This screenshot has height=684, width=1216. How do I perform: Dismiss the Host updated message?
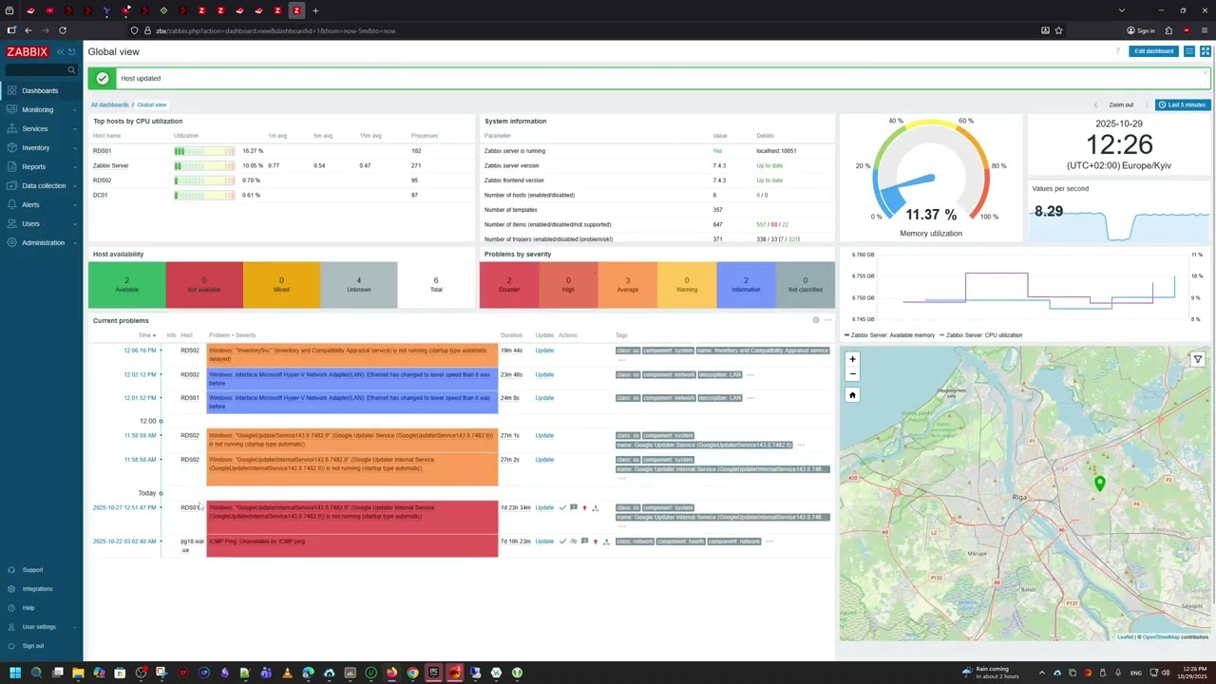pos(1206,73)
